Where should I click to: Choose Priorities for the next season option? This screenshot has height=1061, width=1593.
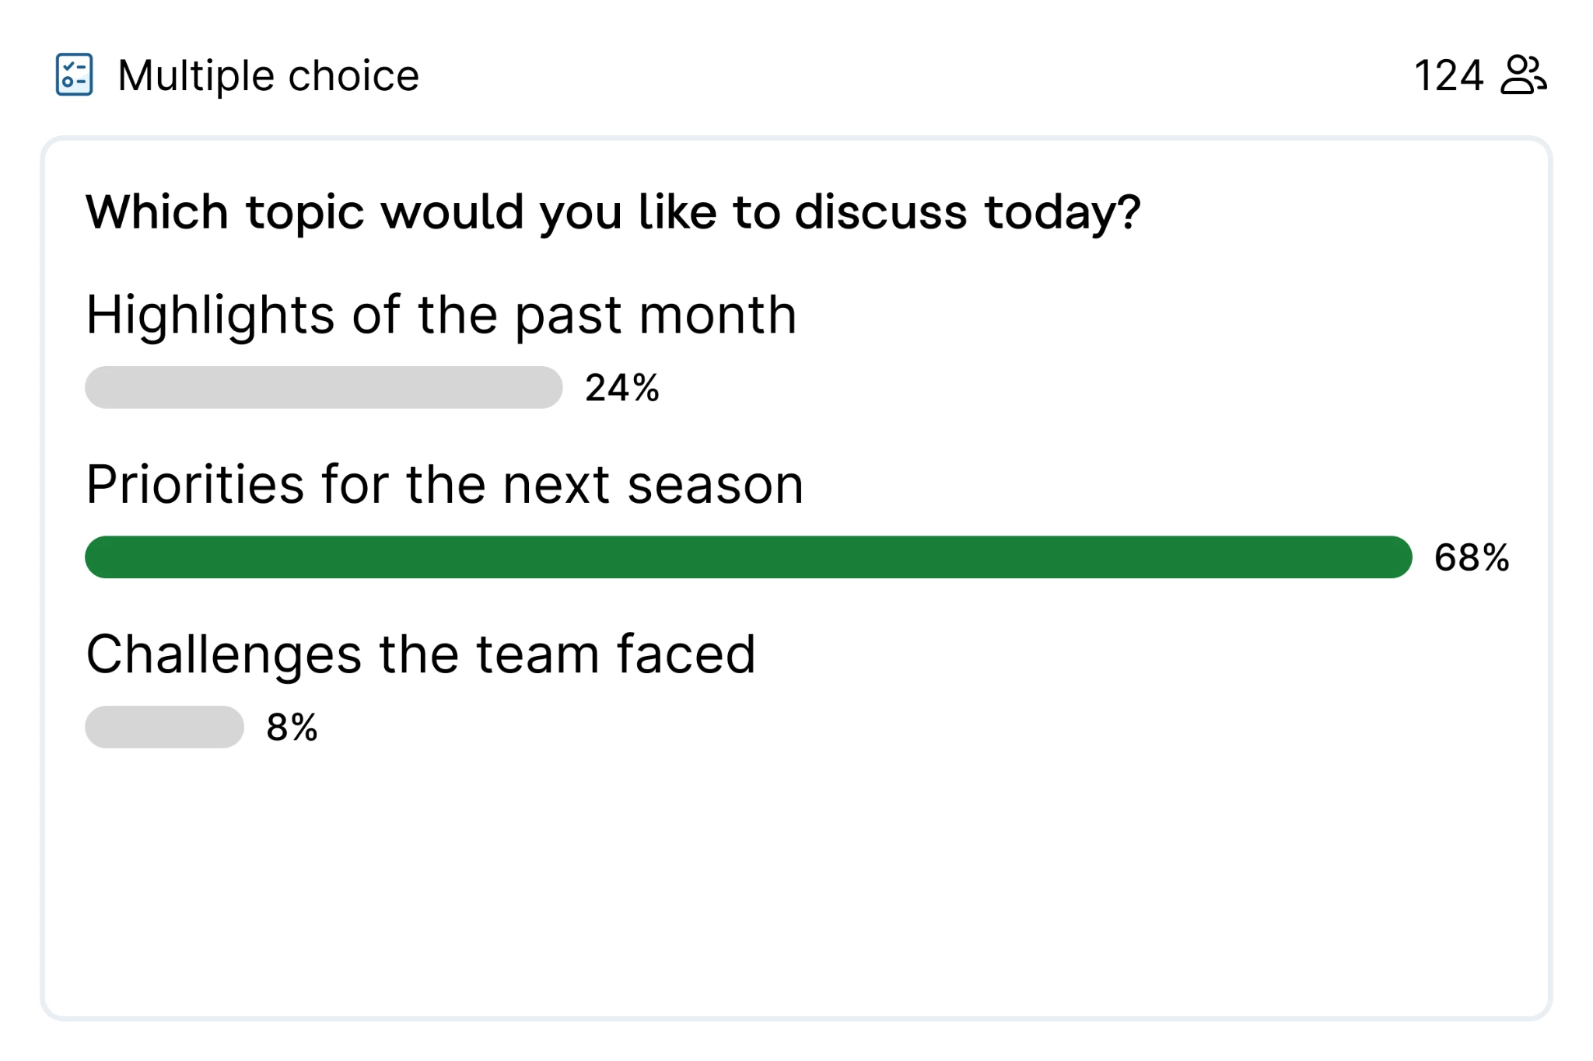tap(444, 484)
